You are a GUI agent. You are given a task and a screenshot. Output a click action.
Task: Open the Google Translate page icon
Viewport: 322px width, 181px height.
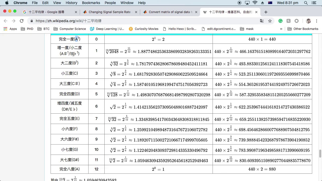(262, 21)
